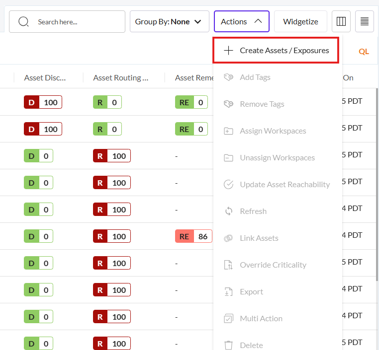Select Assign Workspaces in Actions menu
This screenshot has height=350, width=379.
[278, 131]
